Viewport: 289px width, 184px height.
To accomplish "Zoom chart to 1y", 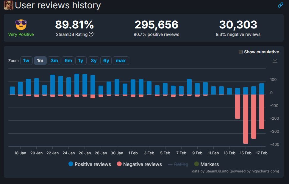I will [x=81, y=60].
